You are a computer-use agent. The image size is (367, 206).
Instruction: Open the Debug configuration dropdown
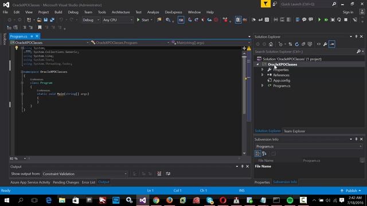tap(91, 20)
